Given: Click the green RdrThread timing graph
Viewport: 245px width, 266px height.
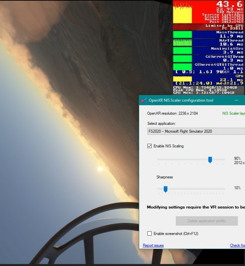Looking at the screenshot, I should 183,43.
